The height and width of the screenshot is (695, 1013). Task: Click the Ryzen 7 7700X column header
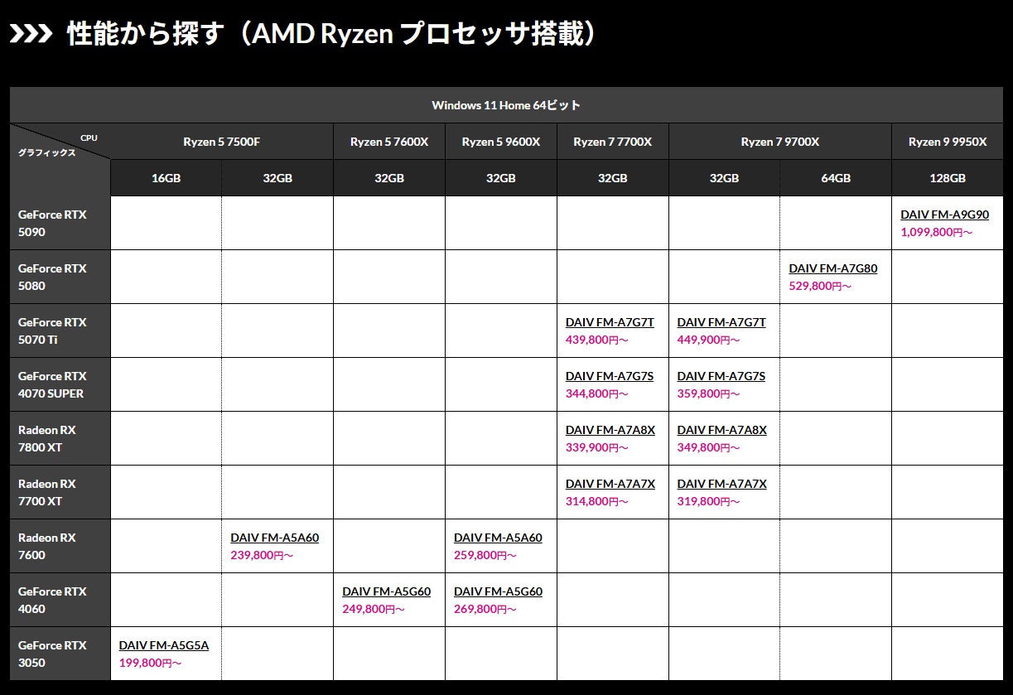613,142
